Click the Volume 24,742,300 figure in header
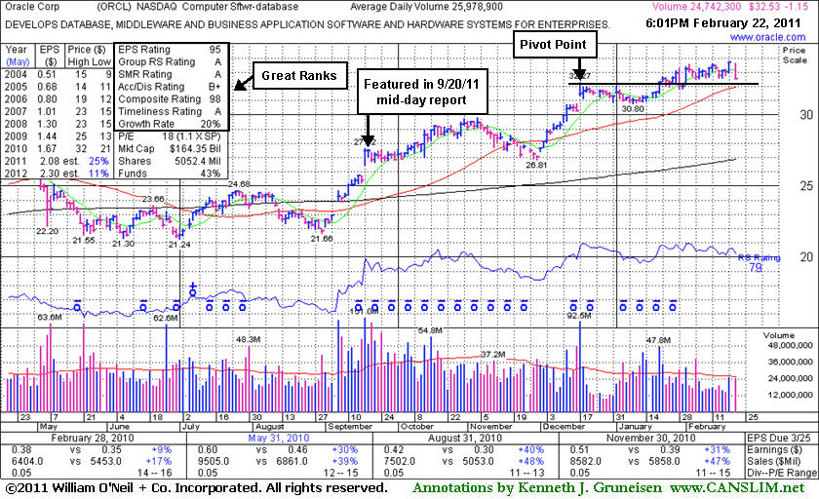This screenshot has height=499, width=819. point(696,7)
